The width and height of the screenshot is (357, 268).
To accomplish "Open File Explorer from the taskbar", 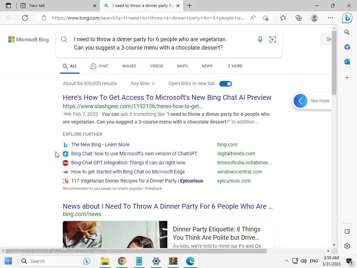I will point(105,261).
